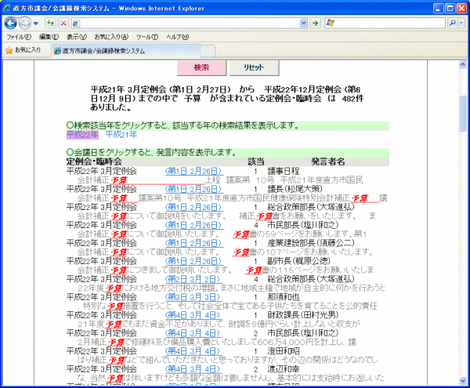Open the 第2日 3月 2日 meeting link

click(x=193, y=279)
